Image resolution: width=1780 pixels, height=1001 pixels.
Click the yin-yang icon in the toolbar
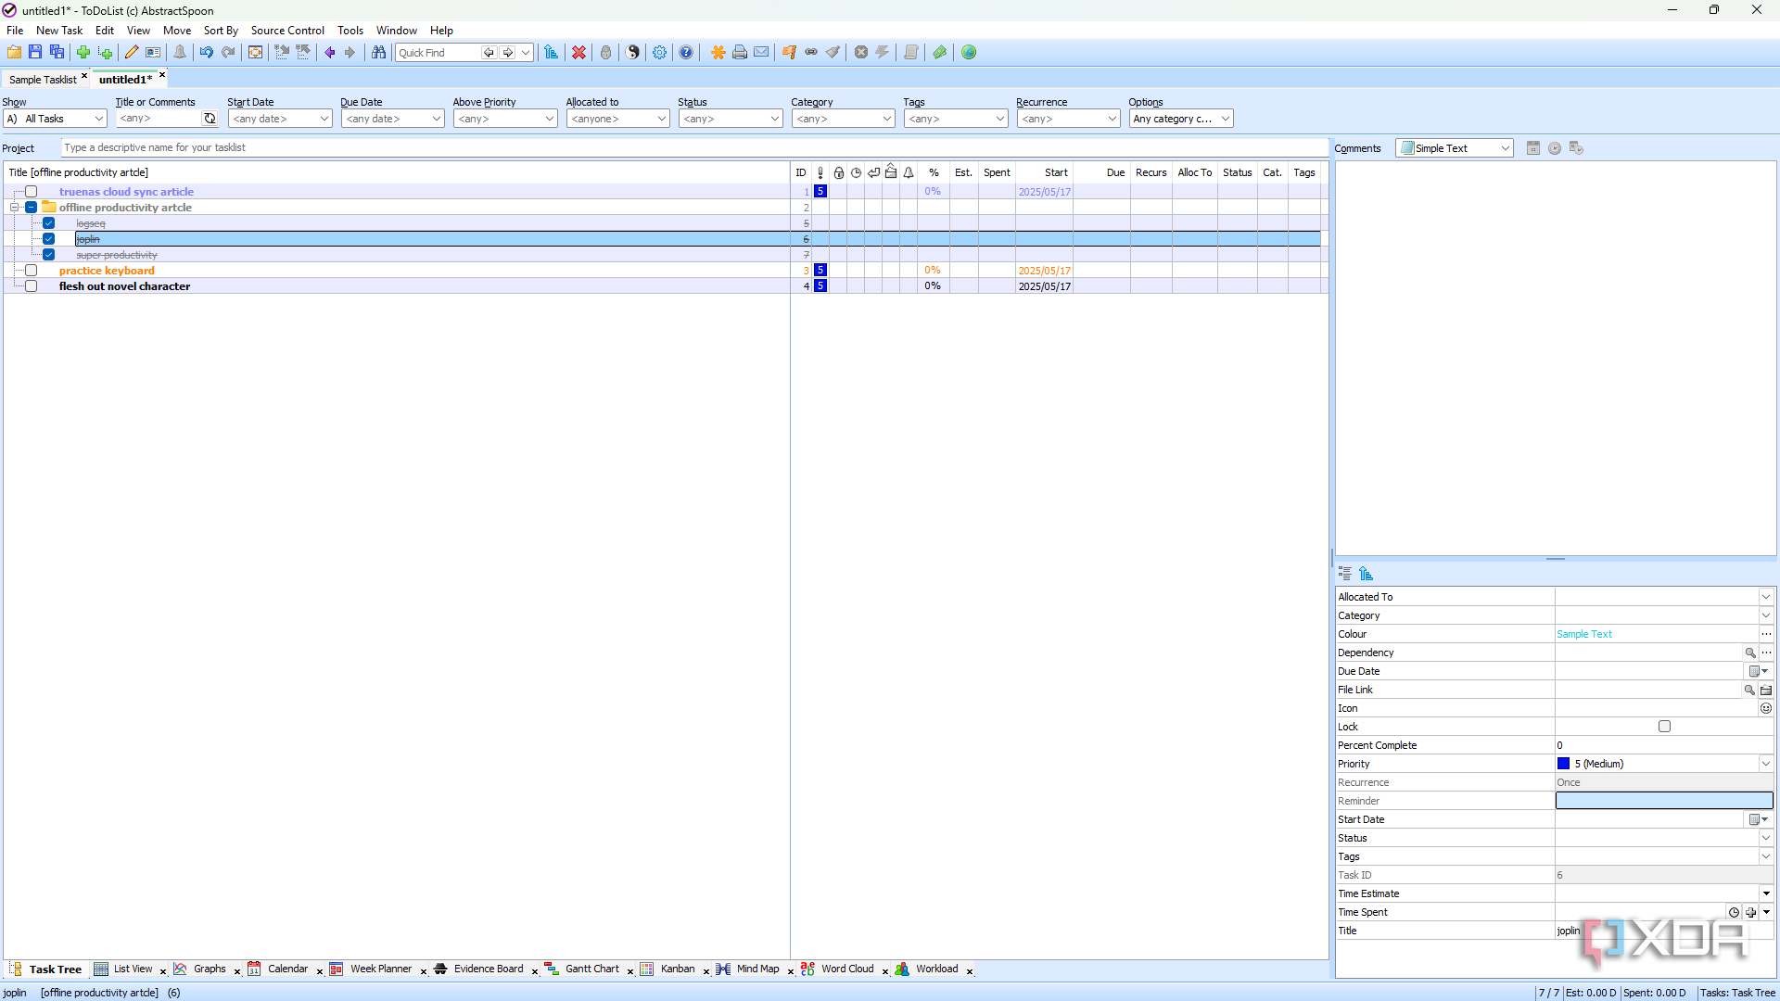click(632, 53)
